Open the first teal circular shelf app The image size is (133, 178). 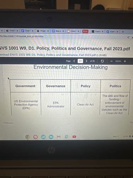(x=43, y=137)
